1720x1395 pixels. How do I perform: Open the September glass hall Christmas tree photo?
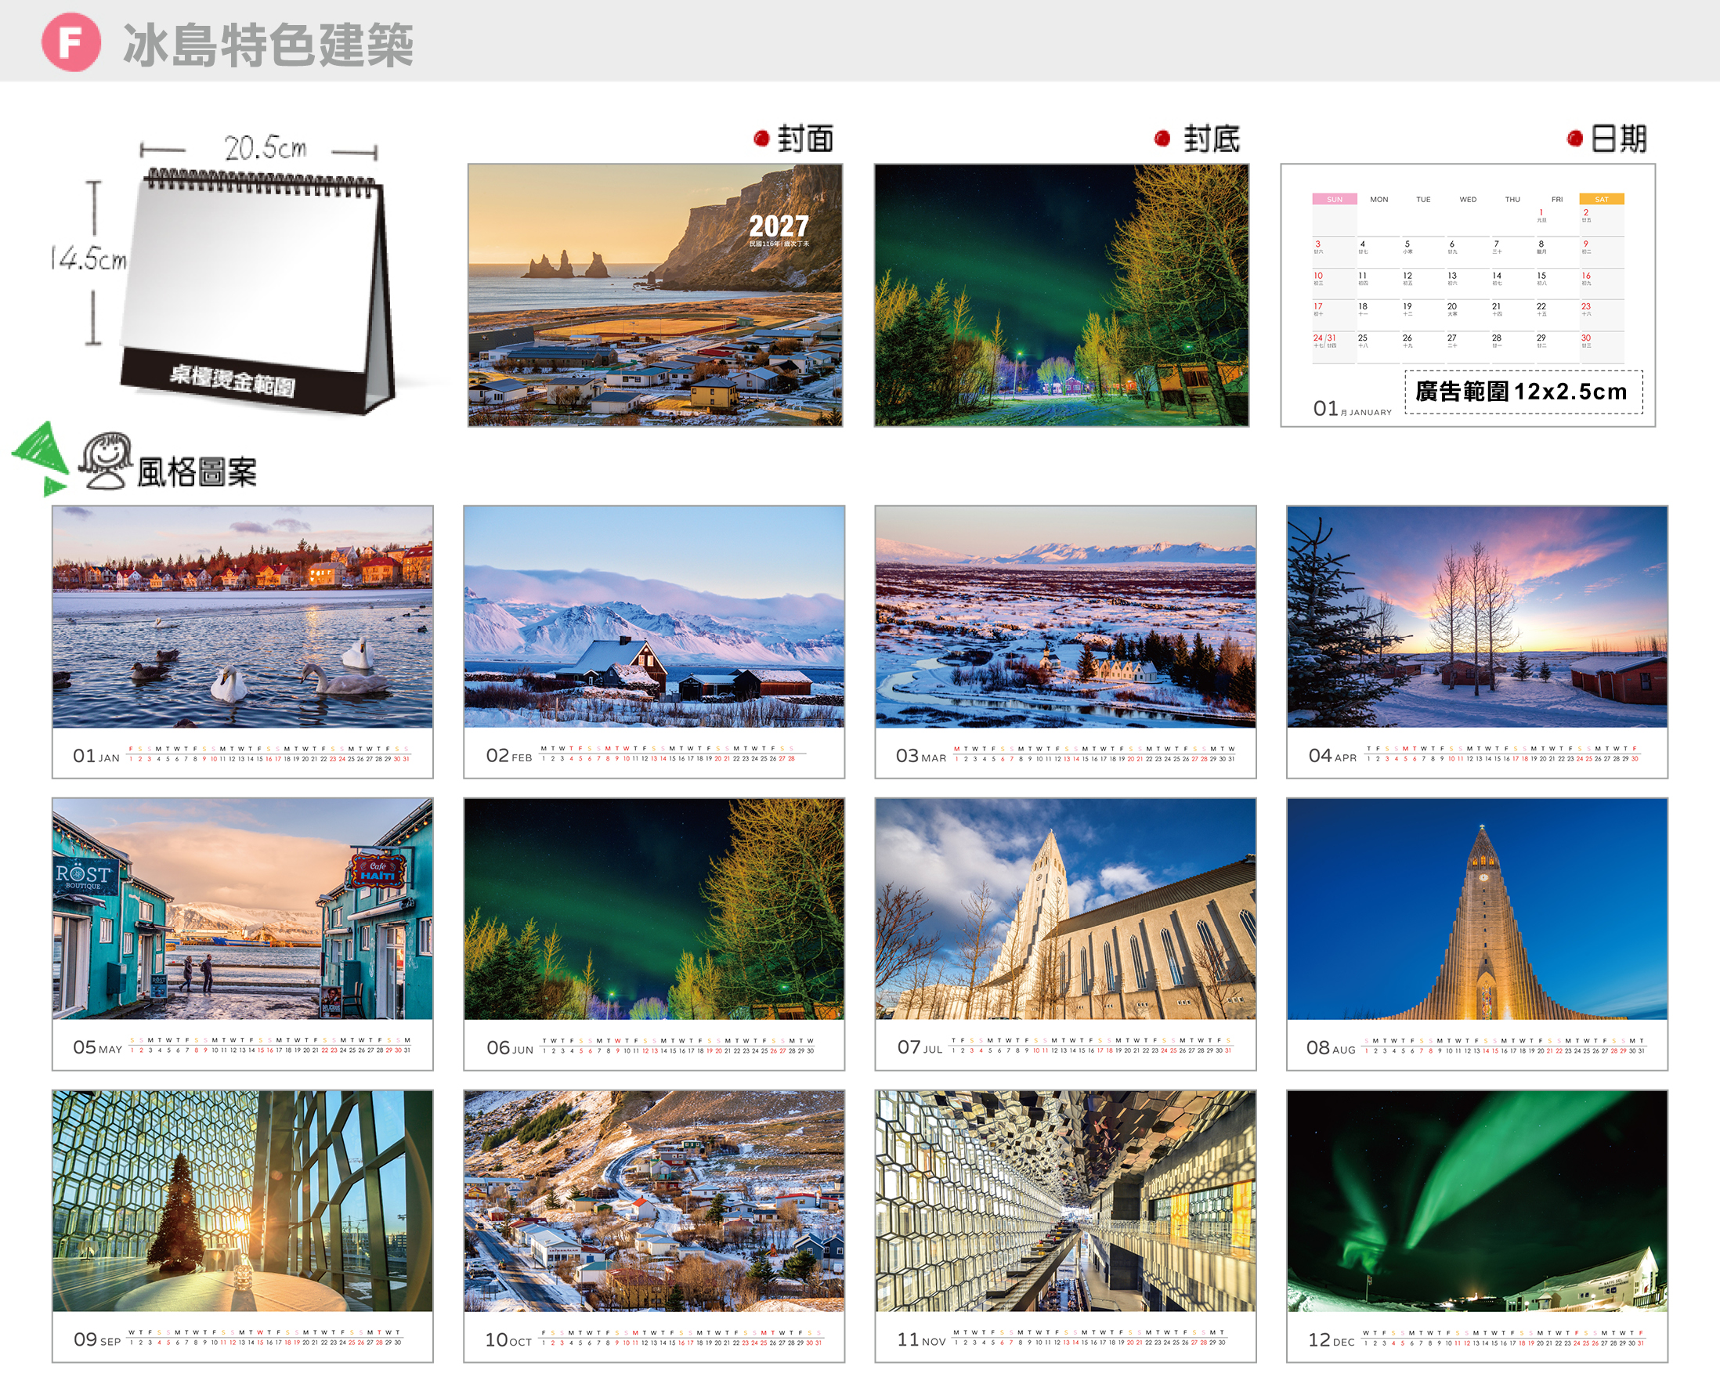coord(243,1202)
